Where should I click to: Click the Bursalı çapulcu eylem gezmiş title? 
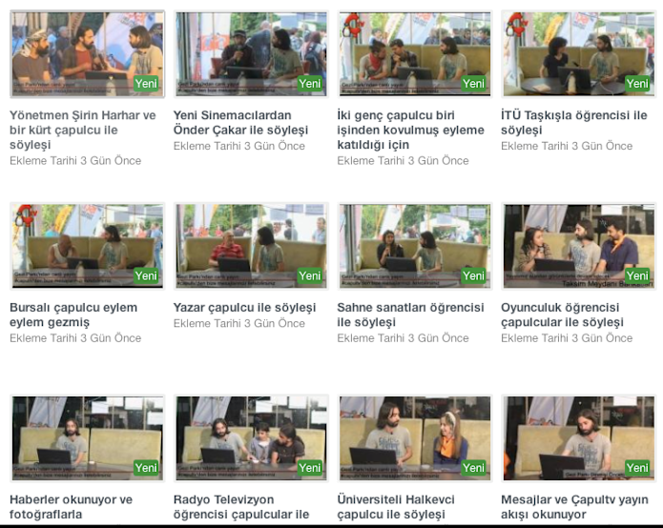[73, 315]
